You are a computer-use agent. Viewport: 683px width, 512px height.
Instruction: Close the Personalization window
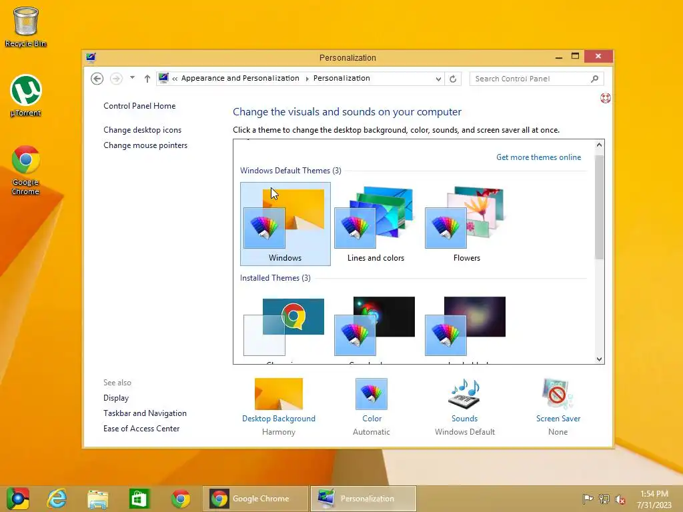pos(598,56)
